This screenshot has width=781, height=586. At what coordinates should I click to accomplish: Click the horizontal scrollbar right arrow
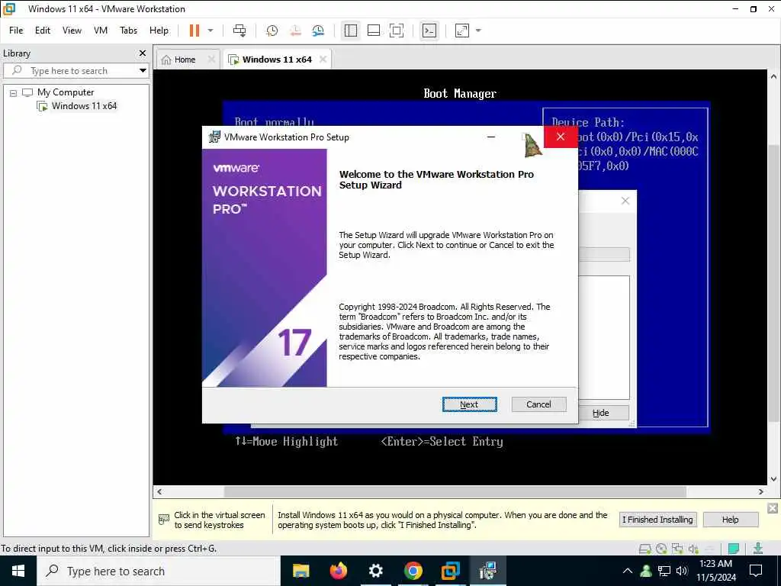760,492
